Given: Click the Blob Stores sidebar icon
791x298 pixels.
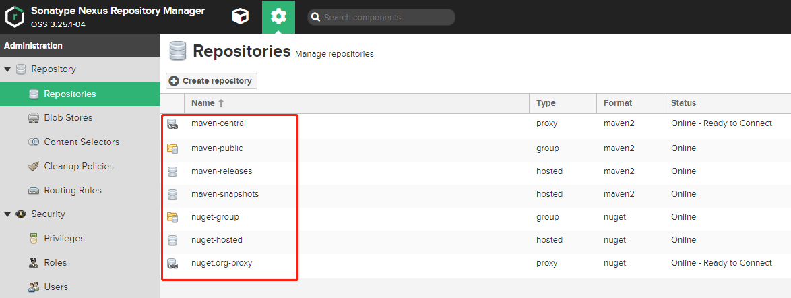Looking at the screenshot, I should click(x=34, y=118).
